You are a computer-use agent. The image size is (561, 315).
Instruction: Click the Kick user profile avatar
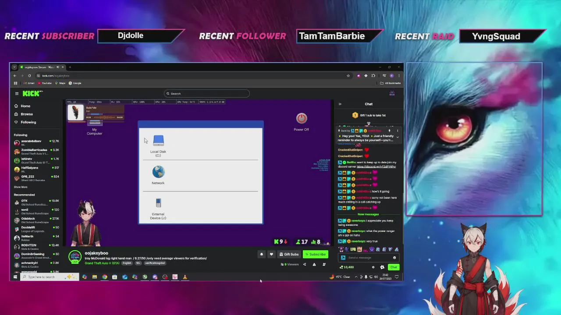click(x=392, y=93)
